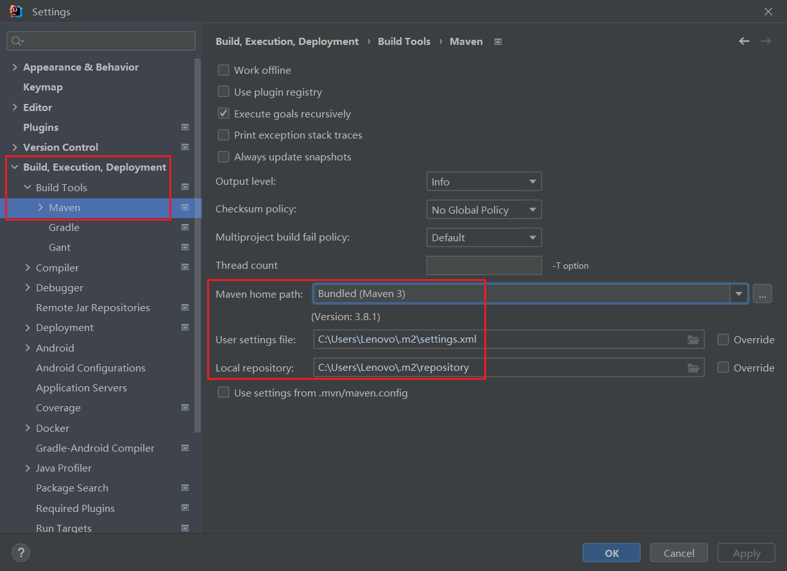The image size is (787, 571).
Task: Expand the Maven home path combo box
Action: click(x=739, y=294)
